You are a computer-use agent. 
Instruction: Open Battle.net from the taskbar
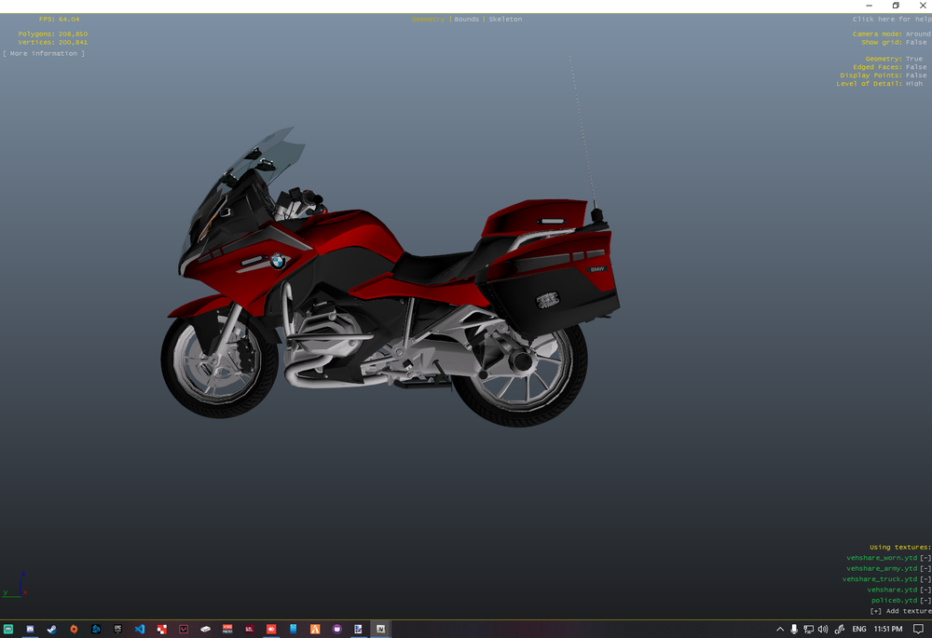pos(95,630)
